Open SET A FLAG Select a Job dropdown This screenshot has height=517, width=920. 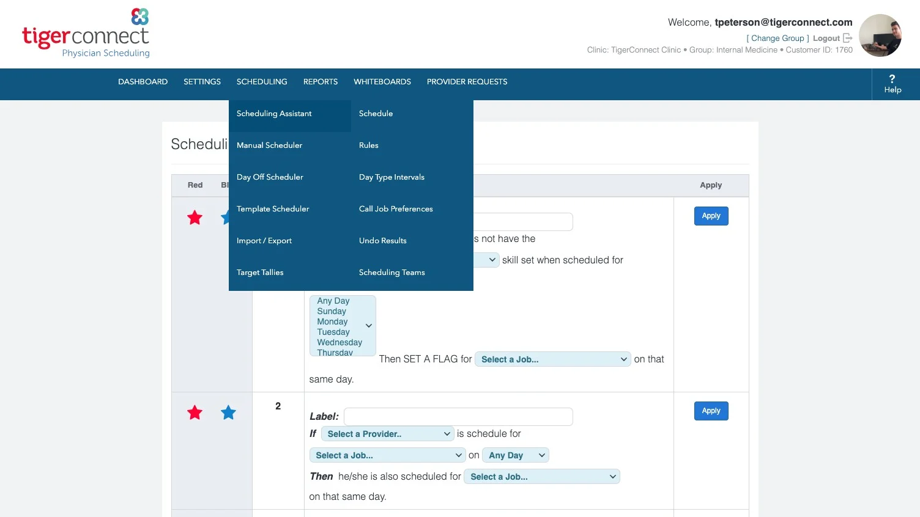pos(552,359)
